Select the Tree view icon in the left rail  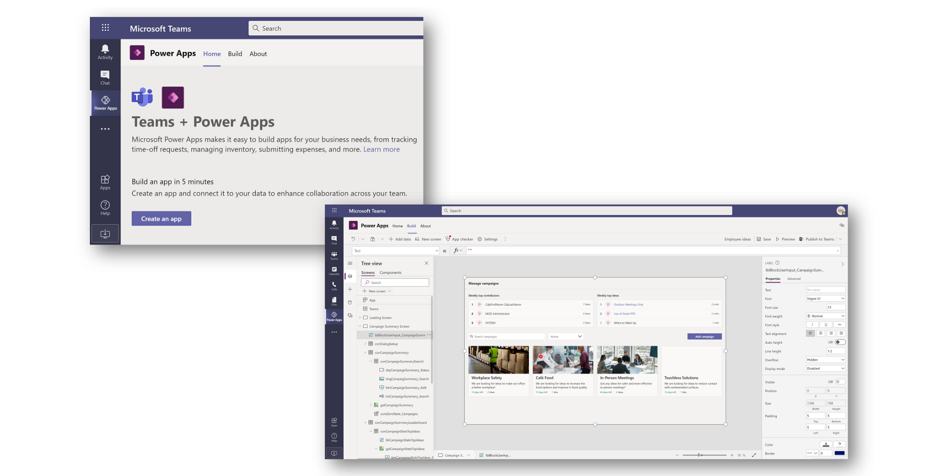click(x=350, y=276)
